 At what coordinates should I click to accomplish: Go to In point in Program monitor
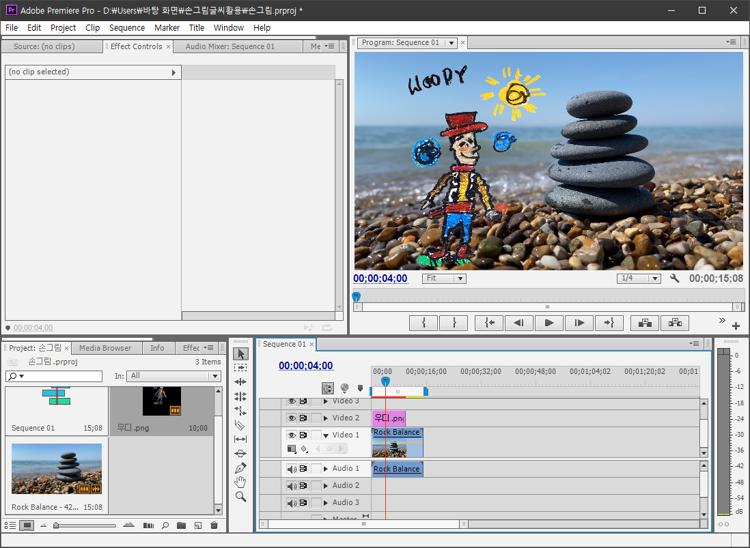pyautogui.click(x=489, y=323)
